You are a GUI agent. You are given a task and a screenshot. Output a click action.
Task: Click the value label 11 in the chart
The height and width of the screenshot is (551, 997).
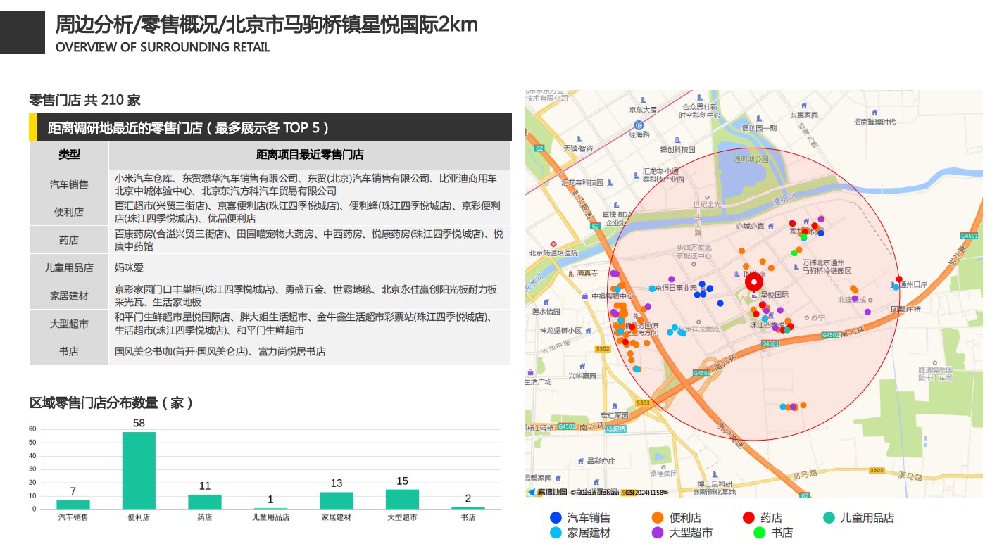[x=205, y=486]
